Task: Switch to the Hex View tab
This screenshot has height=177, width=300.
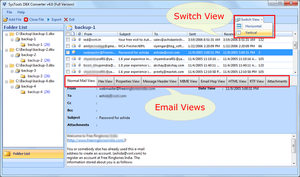Action: pyautogui.click(x=106, y=81)
